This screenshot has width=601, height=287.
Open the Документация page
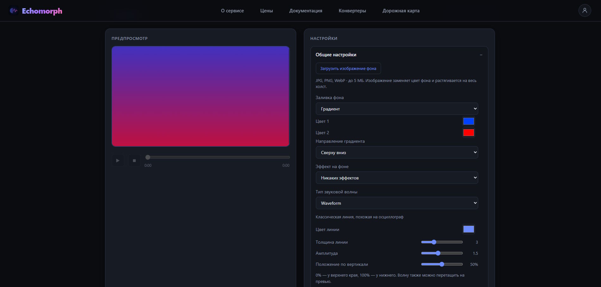306,11
